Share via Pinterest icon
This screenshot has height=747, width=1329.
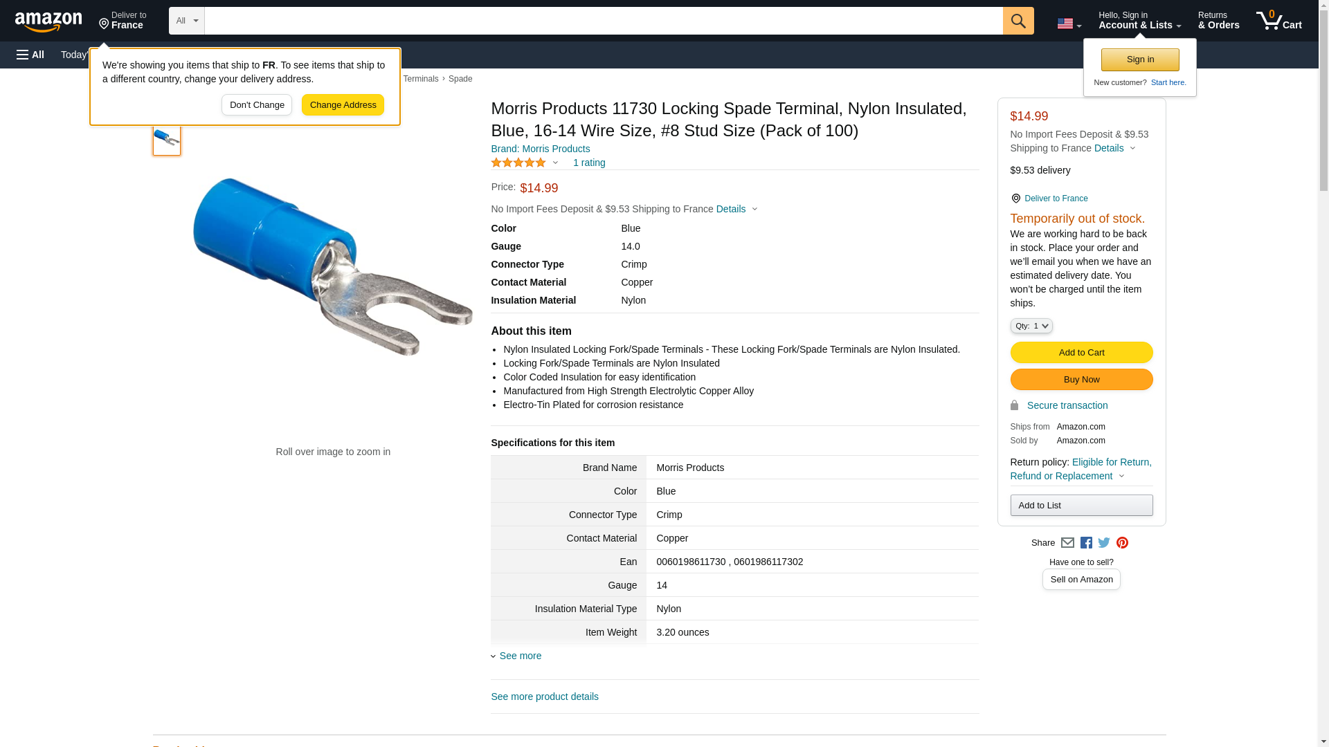point(1122,543)
